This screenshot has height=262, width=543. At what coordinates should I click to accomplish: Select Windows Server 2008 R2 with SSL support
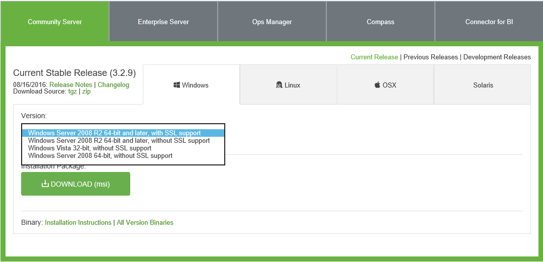pyautogui.click(x=114, y=133)
